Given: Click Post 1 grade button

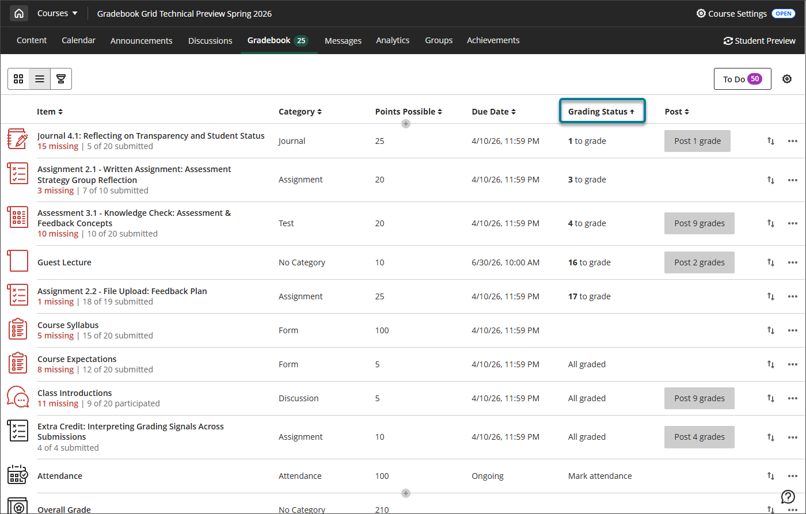Looking at the screenshot, I should (697, 141).
